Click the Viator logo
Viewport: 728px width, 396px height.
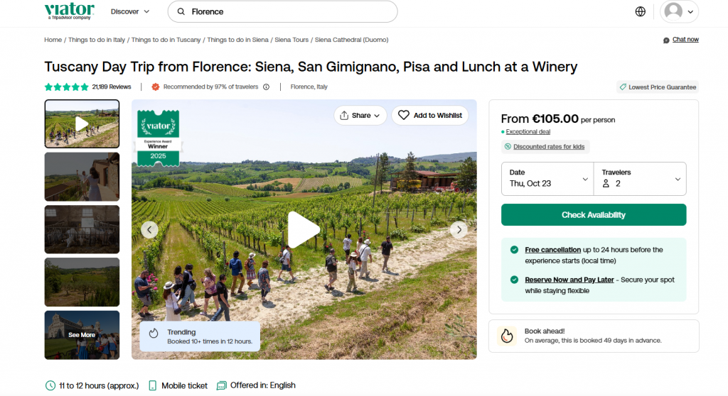coord(69,11)
